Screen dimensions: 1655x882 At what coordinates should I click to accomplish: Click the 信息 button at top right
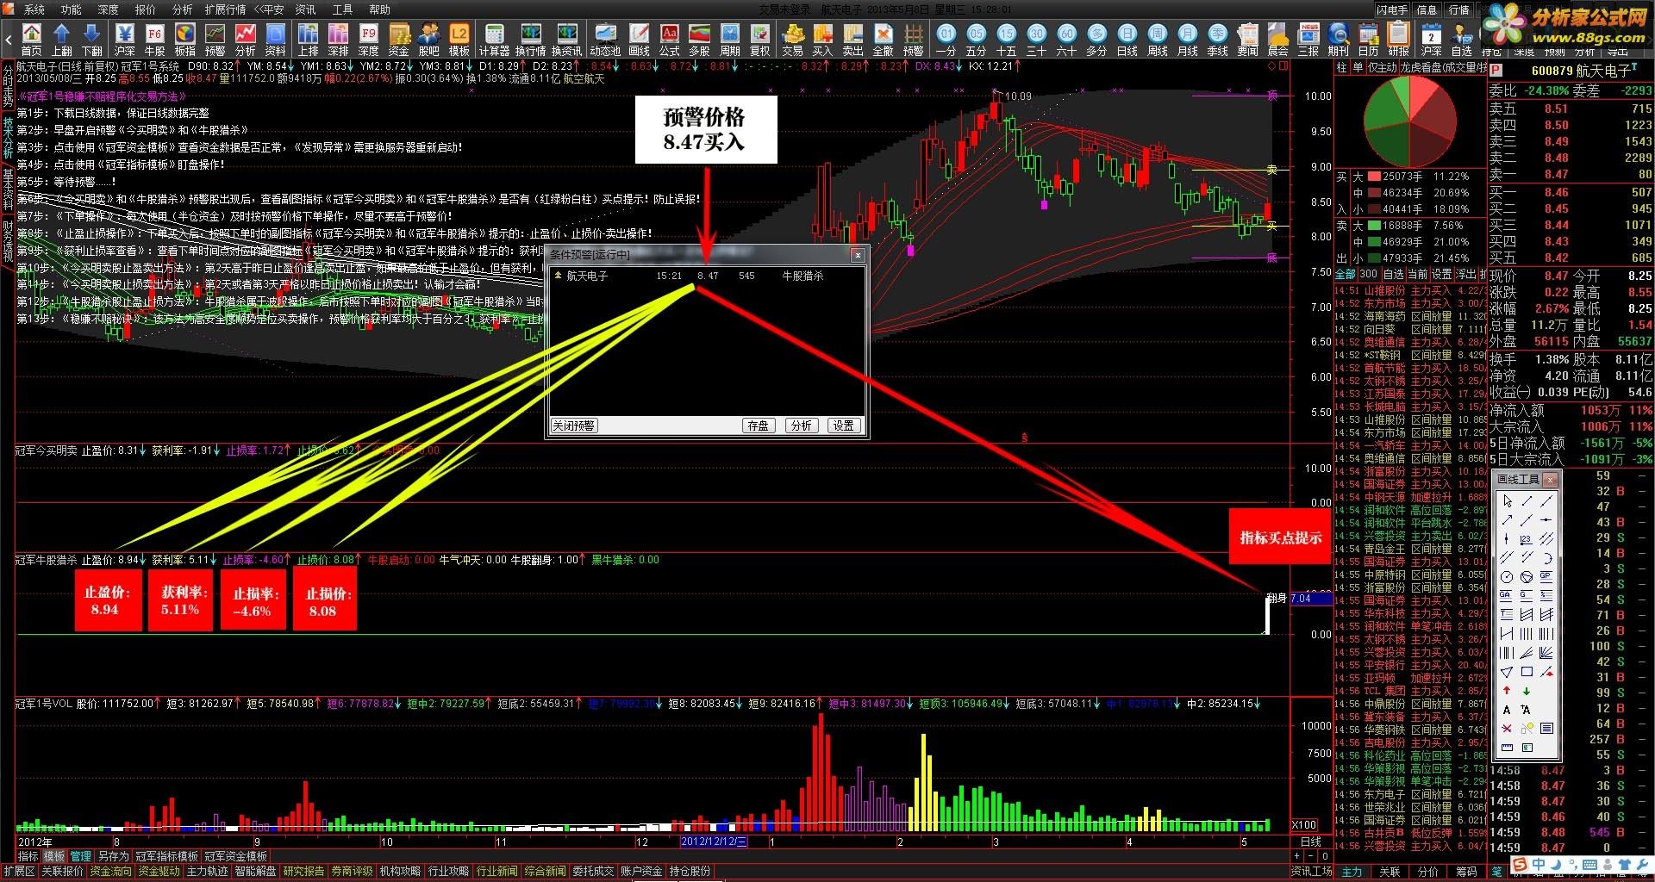(1427, 9)
